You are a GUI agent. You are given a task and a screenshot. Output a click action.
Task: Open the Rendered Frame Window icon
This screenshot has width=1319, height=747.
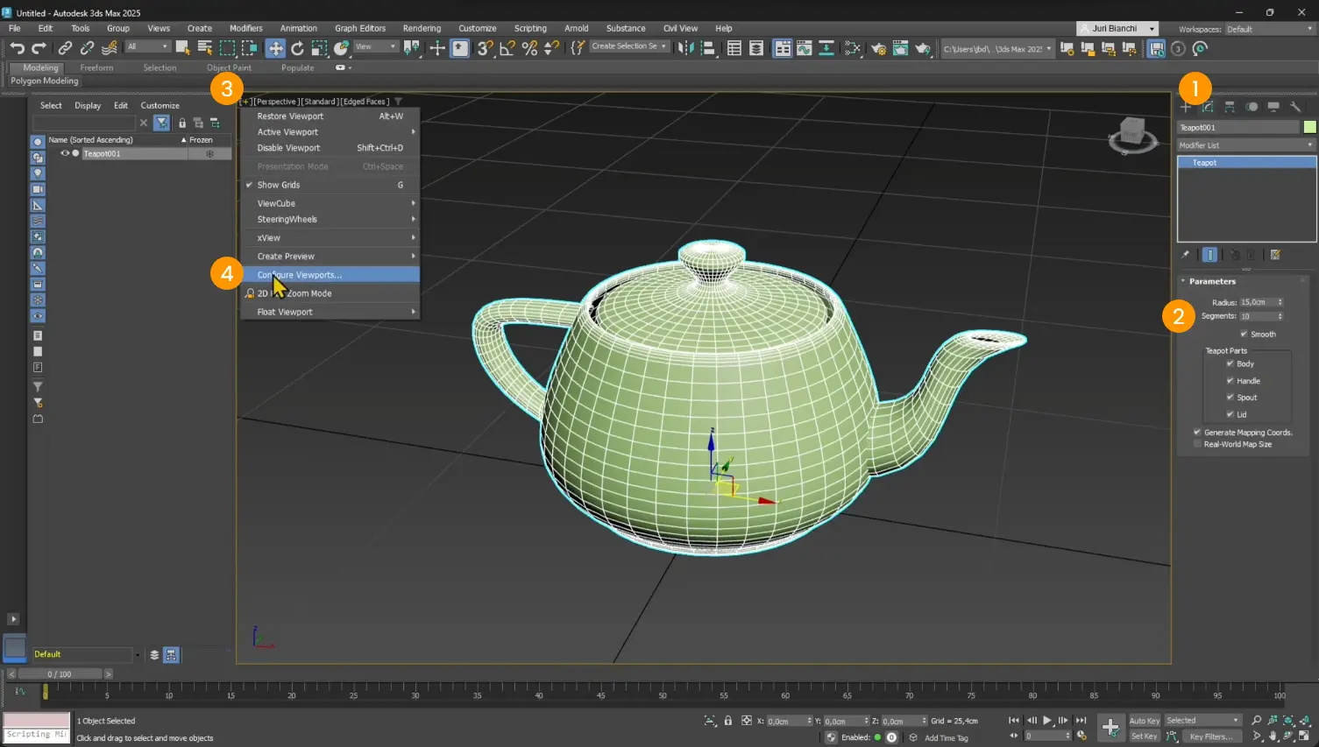[900, 48]
